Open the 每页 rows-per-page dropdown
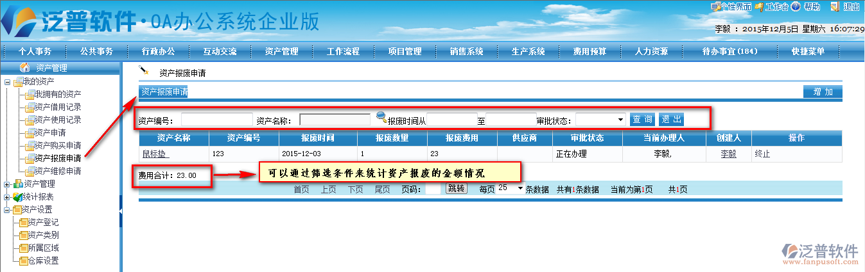 [511, 189]
